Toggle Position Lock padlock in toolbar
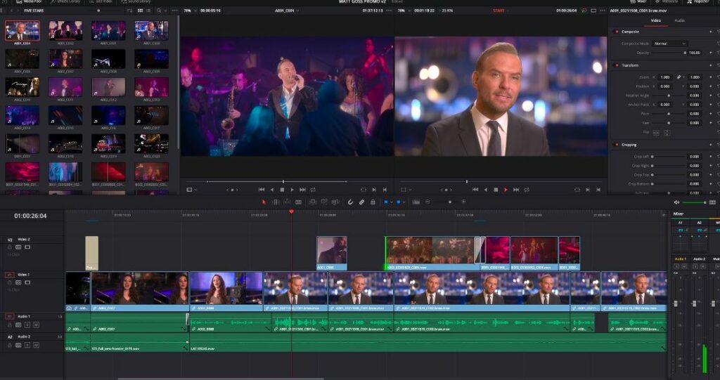This screenshot has width=720, height=380. [373, 202]
